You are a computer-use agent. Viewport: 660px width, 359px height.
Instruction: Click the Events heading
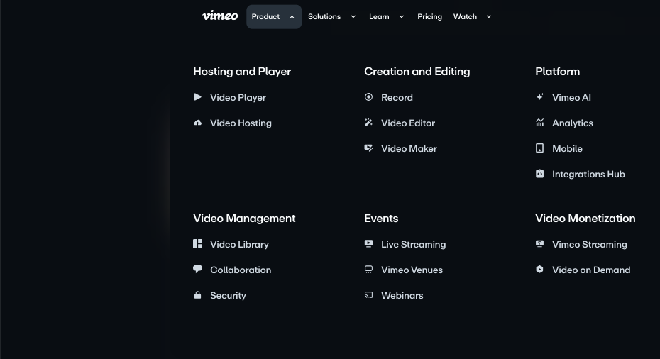click(381, 219)
